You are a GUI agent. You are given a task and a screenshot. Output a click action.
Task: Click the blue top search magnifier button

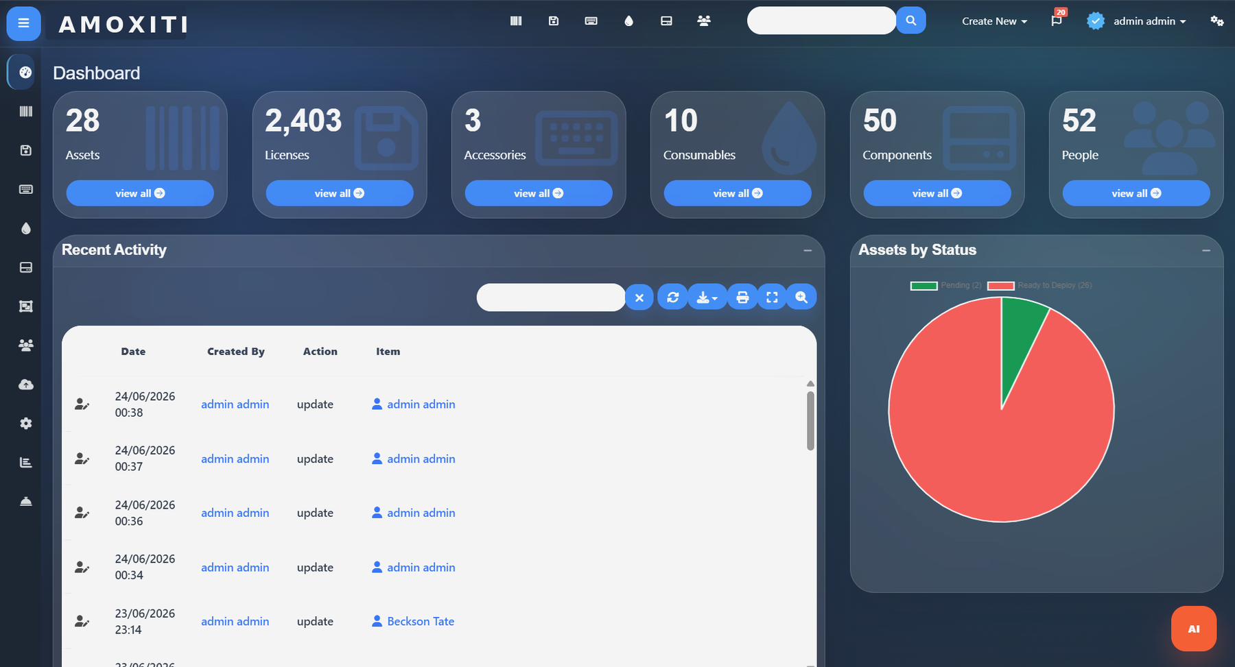click(x=911, y=21)
